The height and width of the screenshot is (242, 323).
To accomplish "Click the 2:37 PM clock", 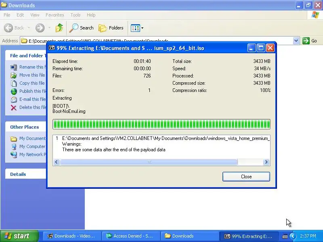I will (308, 236).
